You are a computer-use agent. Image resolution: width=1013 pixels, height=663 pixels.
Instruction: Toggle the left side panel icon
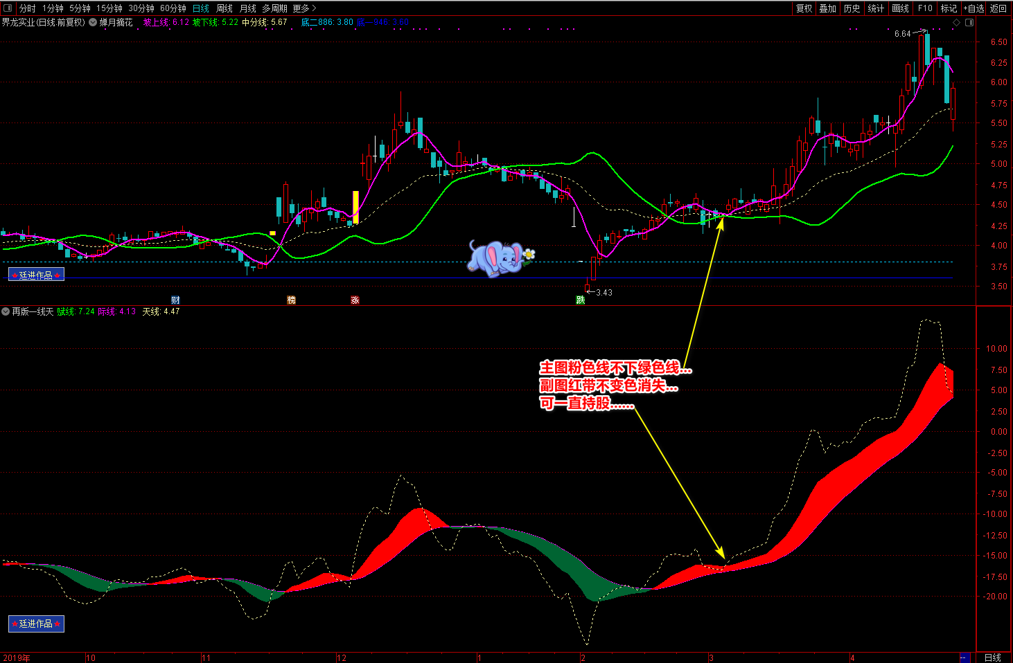(8, 8)
